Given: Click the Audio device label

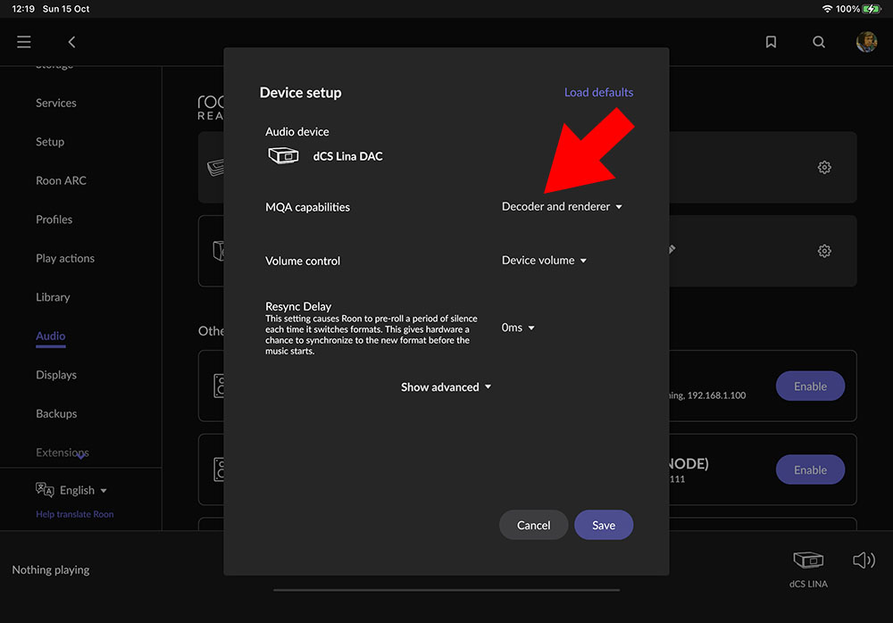Looking at the screenshot, I should [297, 131].
